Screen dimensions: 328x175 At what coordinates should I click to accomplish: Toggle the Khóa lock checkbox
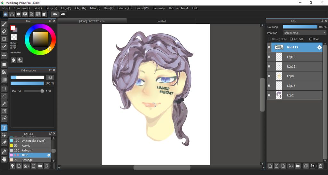tap(311, 39)
